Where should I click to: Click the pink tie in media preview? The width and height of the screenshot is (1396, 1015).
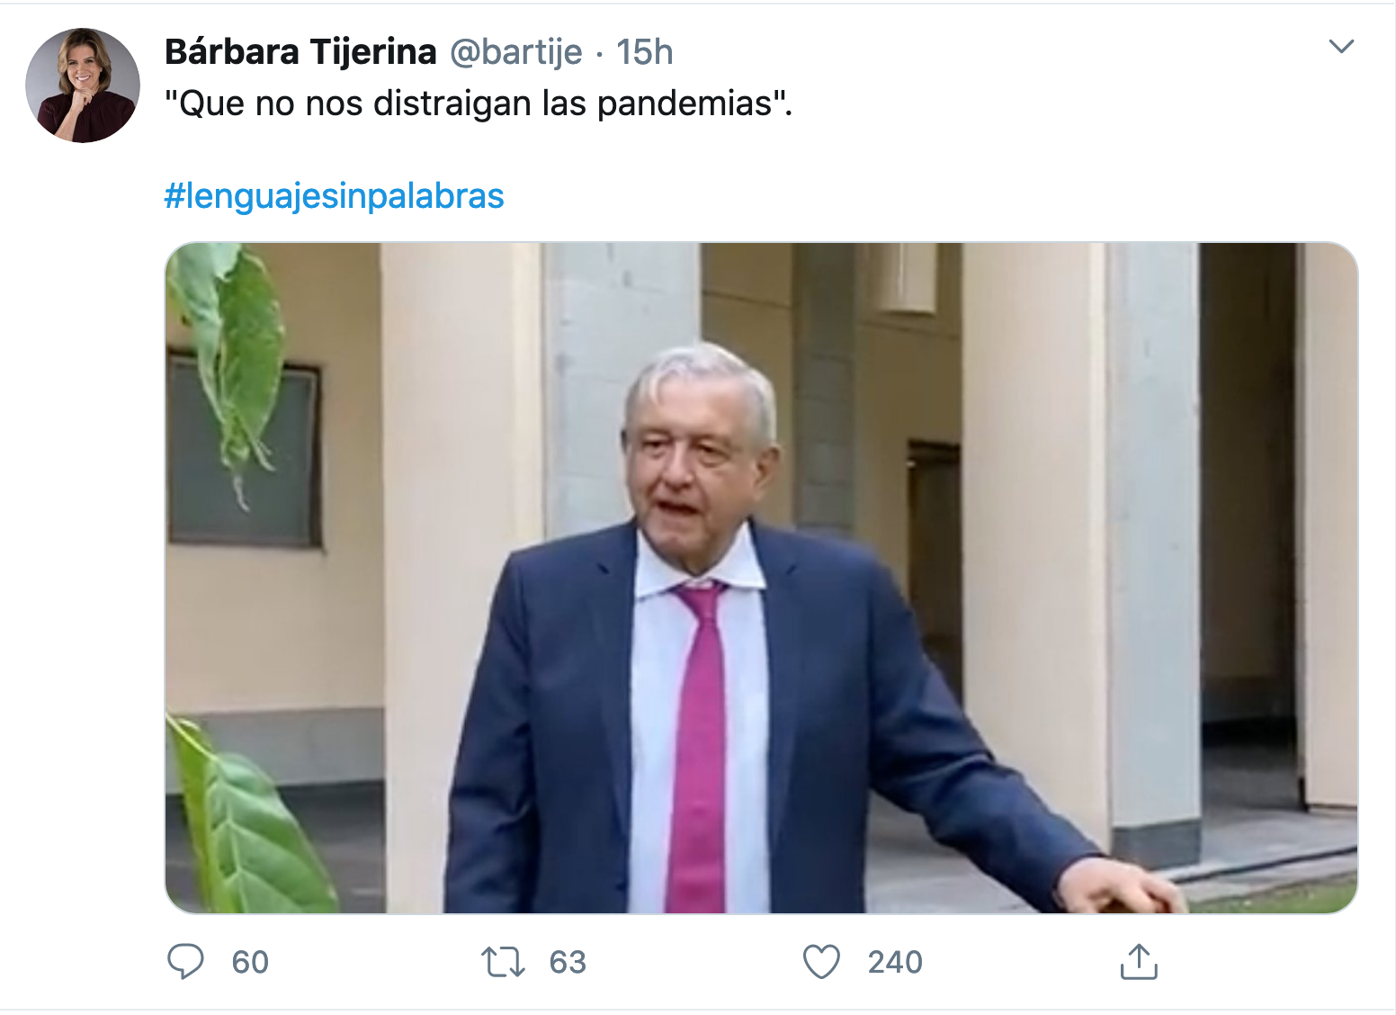(698, 747)
